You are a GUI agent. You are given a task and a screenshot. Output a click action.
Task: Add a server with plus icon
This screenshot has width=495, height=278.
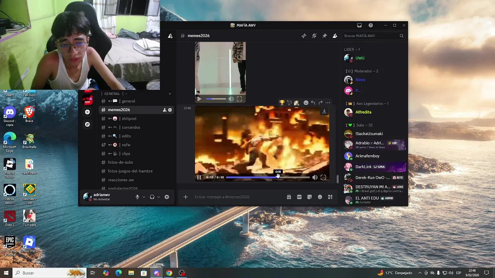pyautogui.click(x=87, y=112)
